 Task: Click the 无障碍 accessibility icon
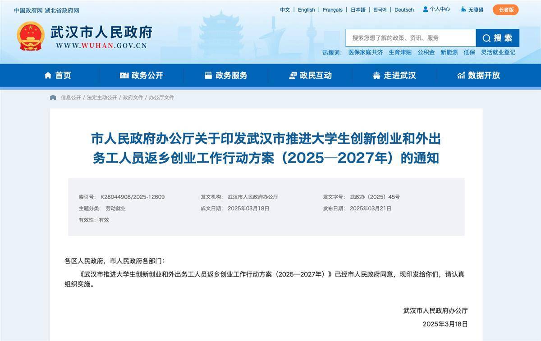[463, 9]
